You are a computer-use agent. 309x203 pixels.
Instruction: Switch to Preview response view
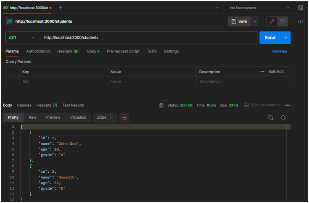(53, 117)
